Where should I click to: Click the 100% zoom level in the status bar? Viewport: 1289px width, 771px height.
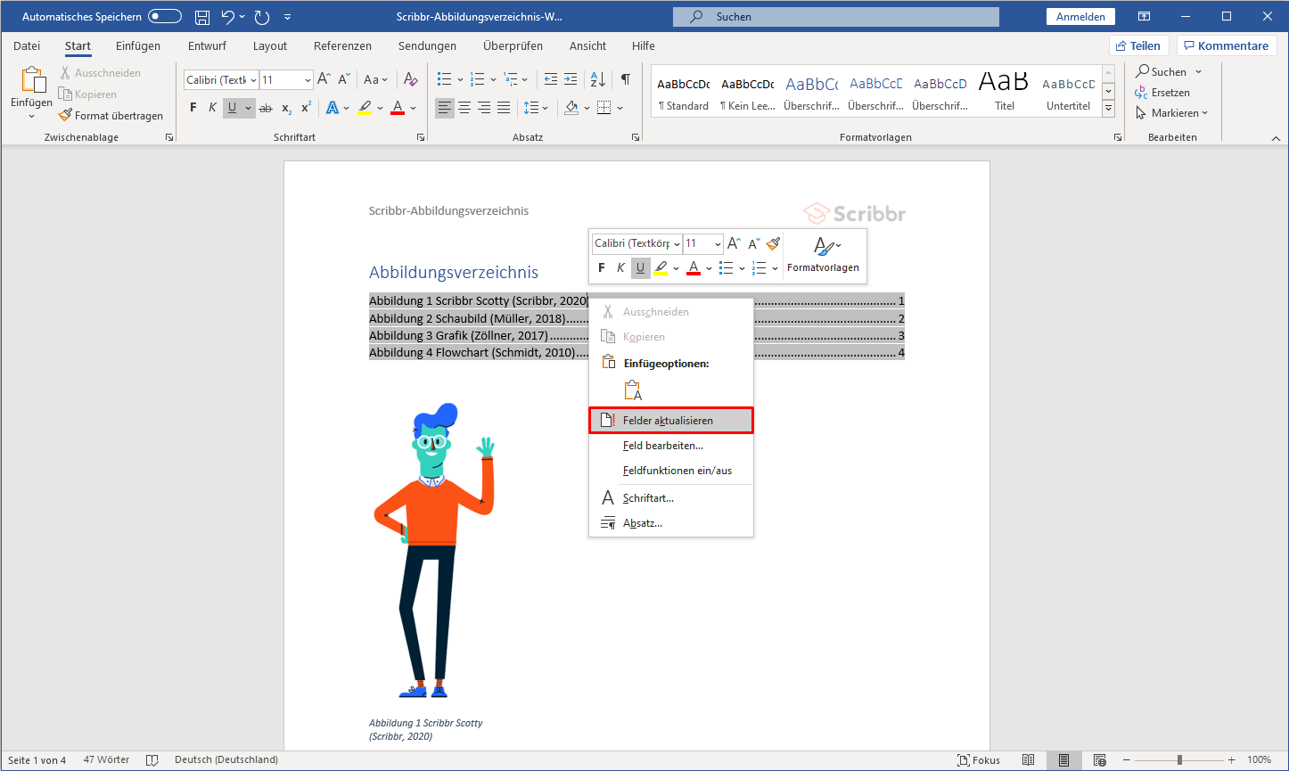coord(1259,760)
